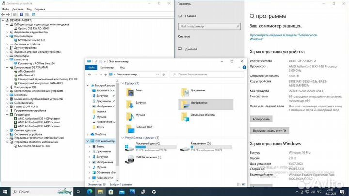Click Device Manager scan for hardware changes icon

(x=33, y=15)
